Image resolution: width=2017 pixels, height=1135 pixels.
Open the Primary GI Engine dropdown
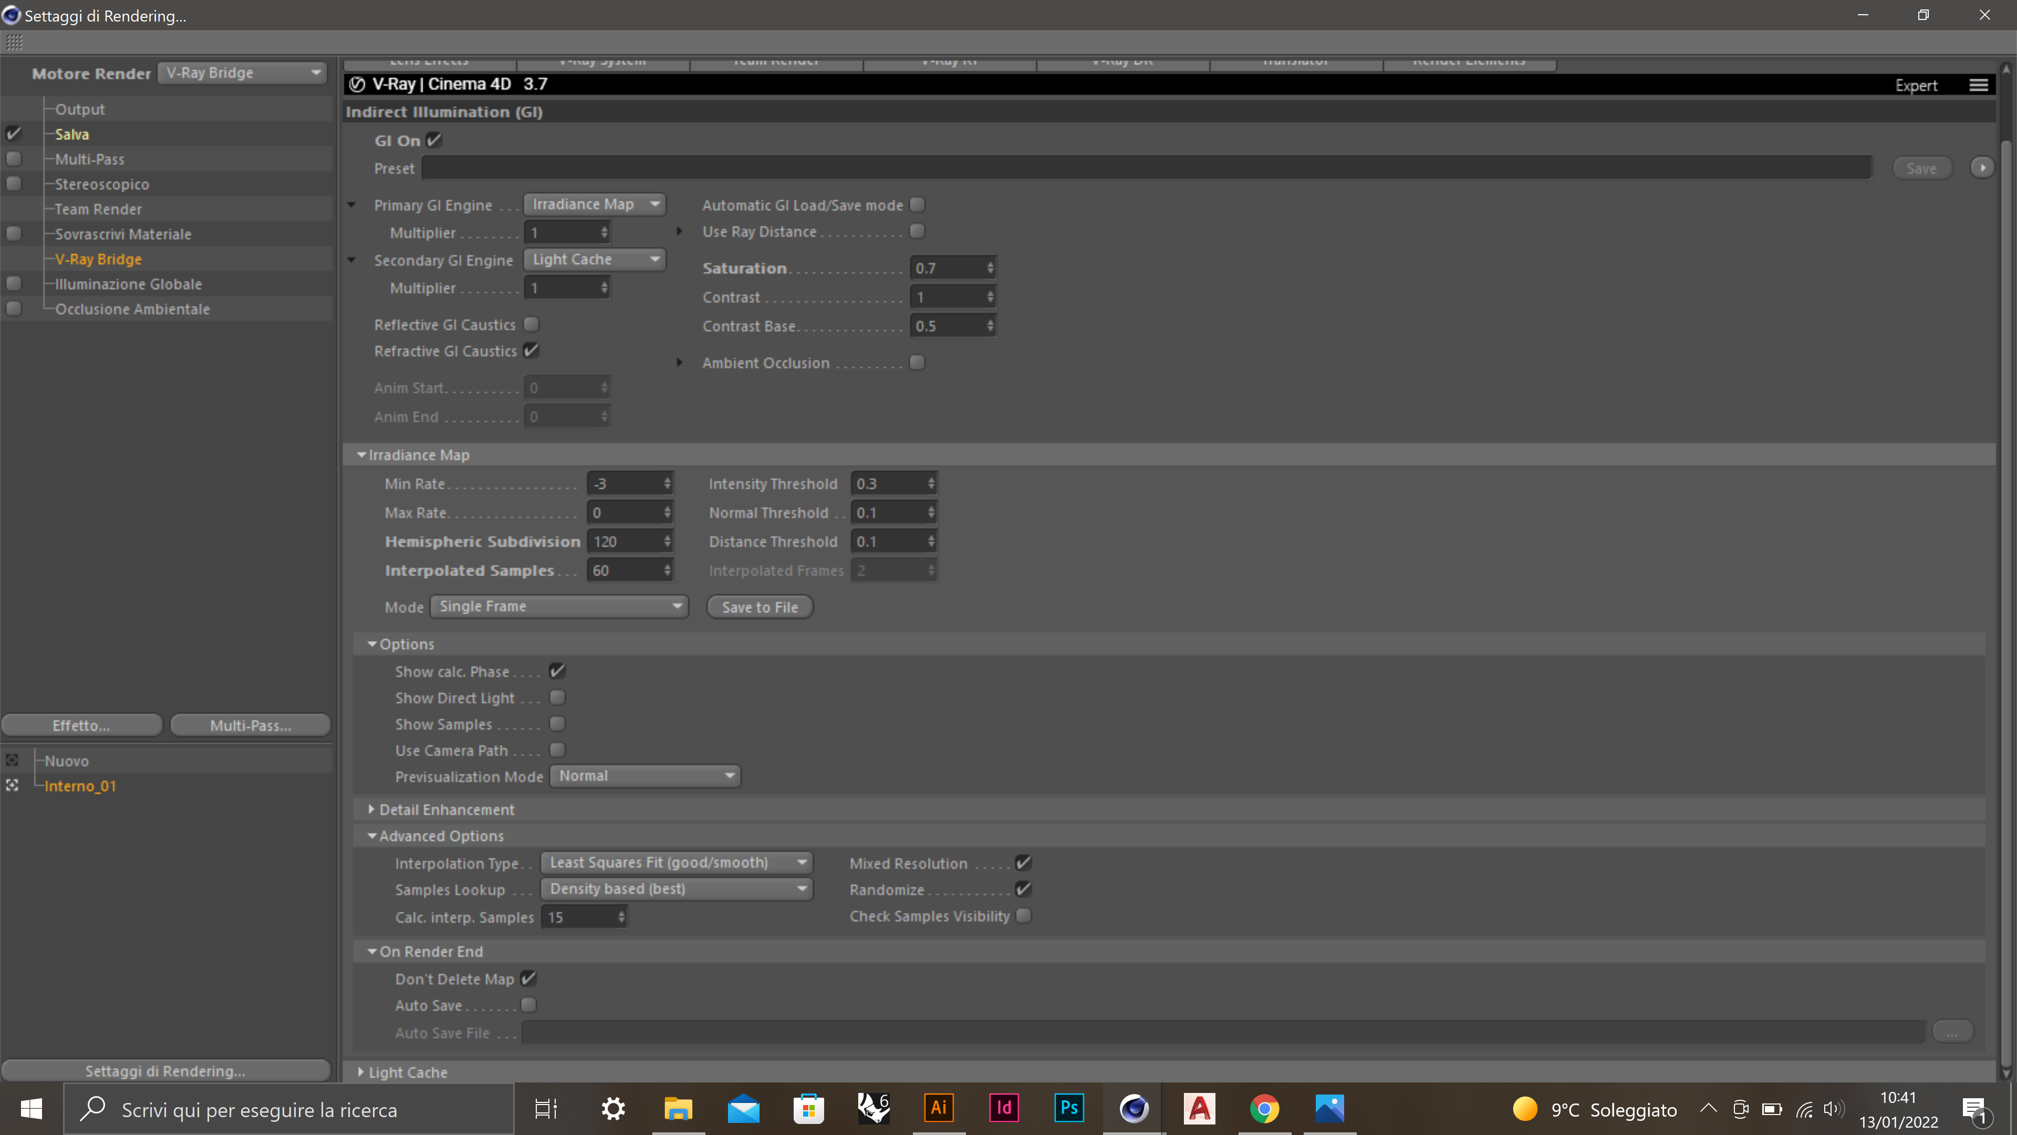pyautogui.click(x=594, y=204)
